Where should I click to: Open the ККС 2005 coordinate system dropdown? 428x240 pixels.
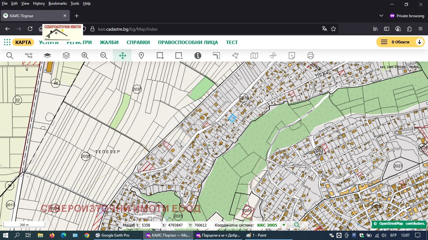pos(284,225)
